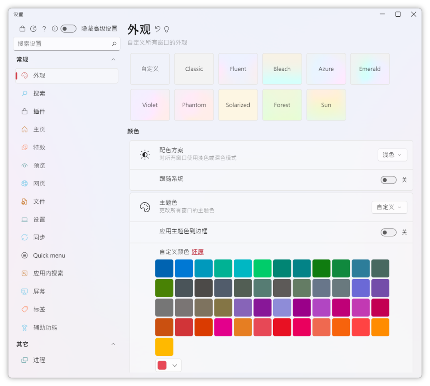Apply the Fluent theme preset
This screenshot has width=430, height=386.
238,69
